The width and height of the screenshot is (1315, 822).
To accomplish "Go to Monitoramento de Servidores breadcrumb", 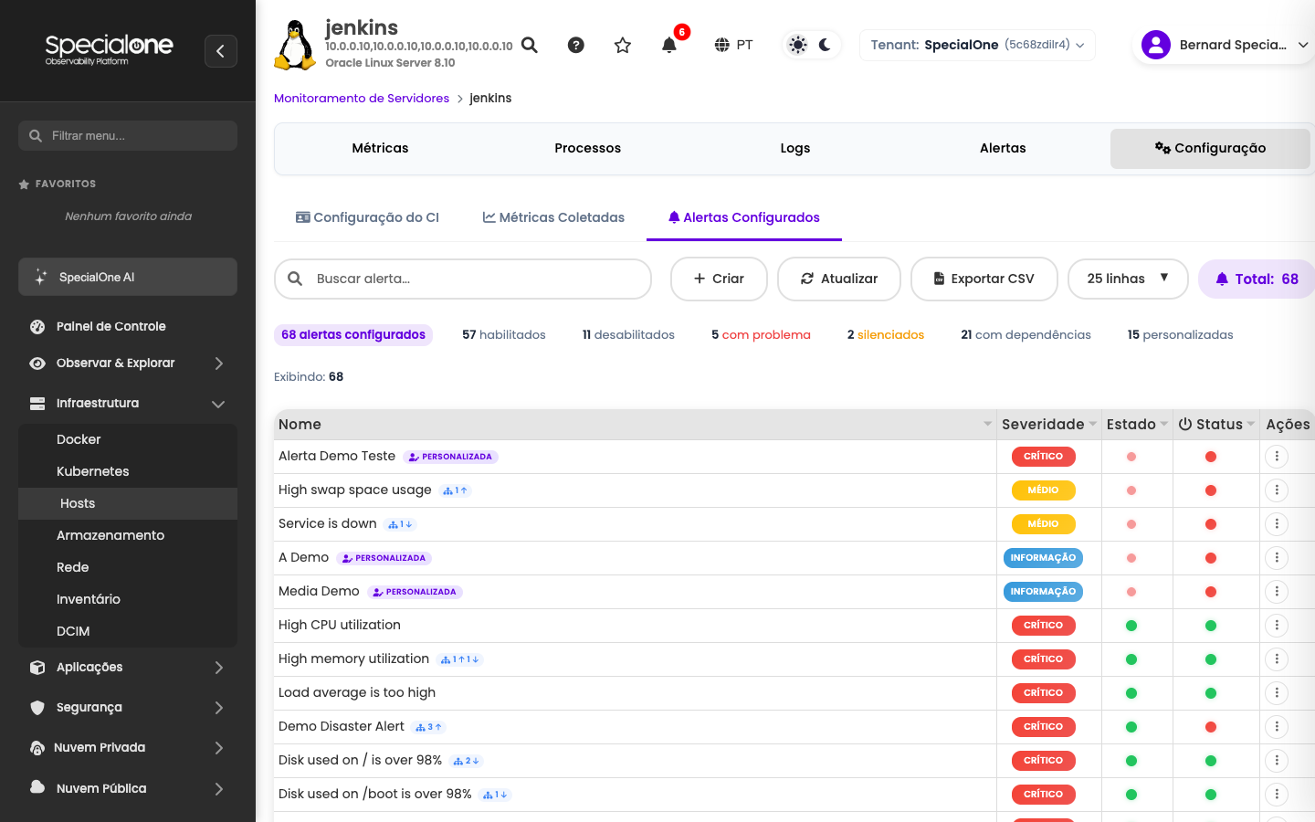I will 362,98.
